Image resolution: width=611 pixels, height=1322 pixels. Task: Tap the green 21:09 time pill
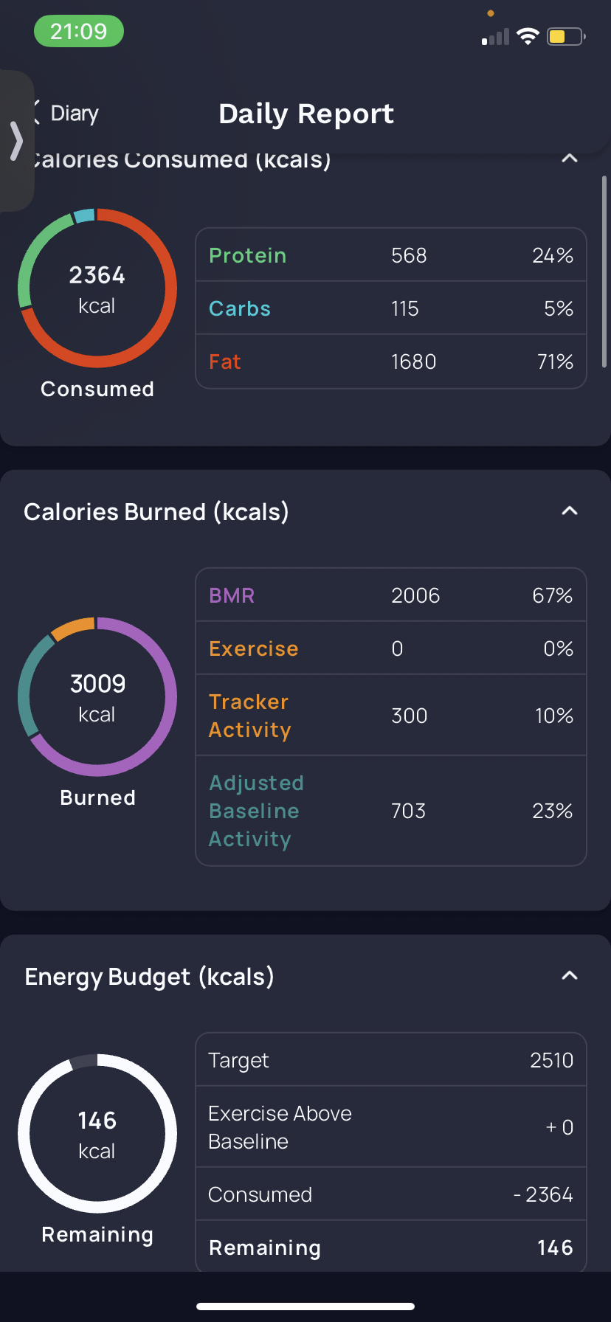(79, 32)
